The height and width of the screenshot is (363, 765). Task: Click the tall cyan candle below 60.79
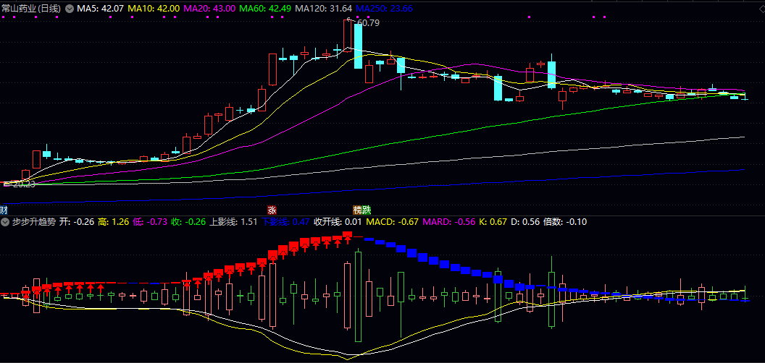click(x=358, y=46)
